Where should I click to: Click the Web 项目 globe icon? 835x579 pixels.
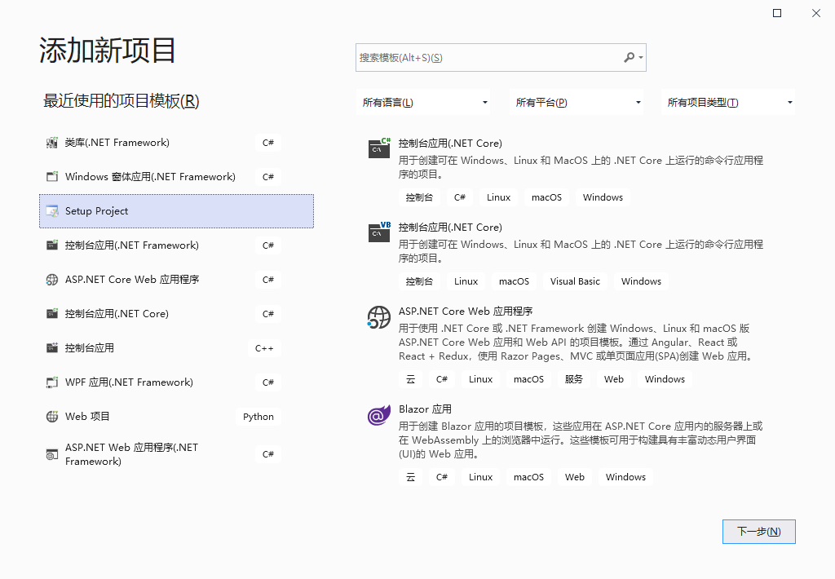click(x=51, y=416)
